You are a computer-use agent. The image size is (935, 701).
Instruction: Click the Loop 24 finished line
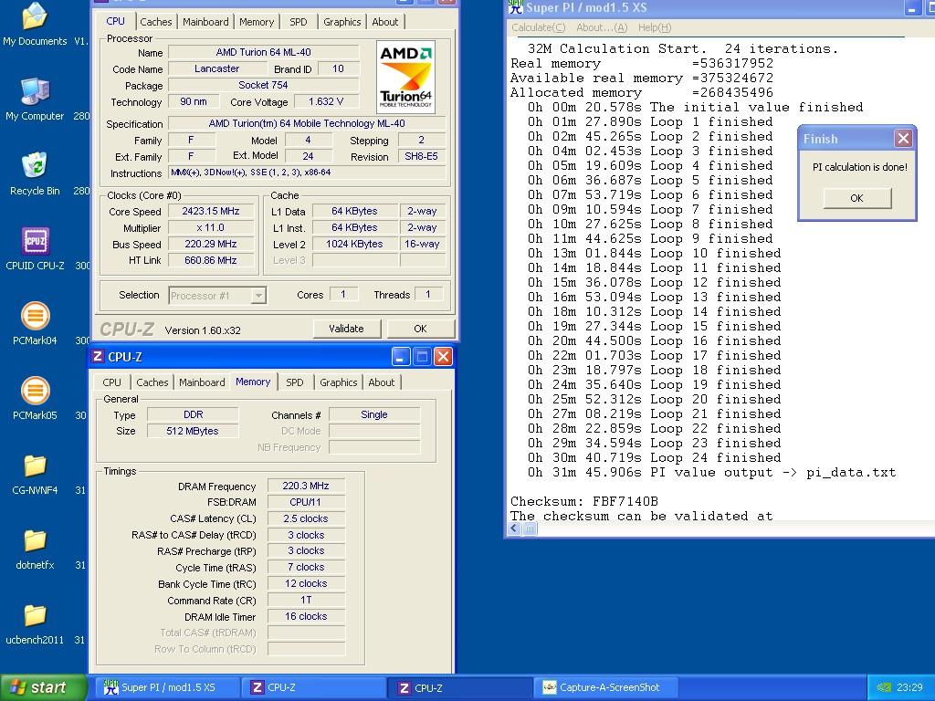(654, 458)
